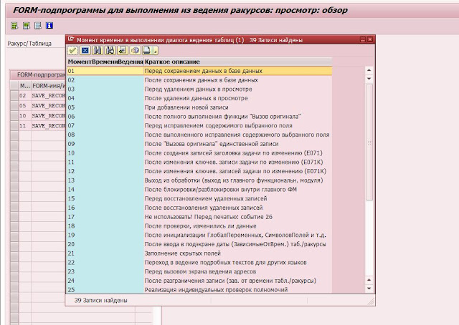Select row Переход в ведение подробных текстов
459x325 pixels.
click(x=199, y=263)
